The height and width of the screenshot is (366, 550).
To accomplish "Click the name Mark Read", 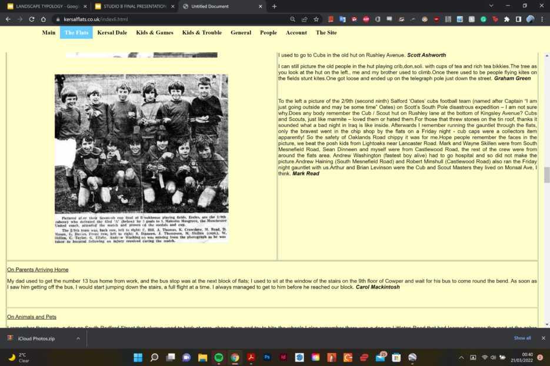I will tap(306, 173).
